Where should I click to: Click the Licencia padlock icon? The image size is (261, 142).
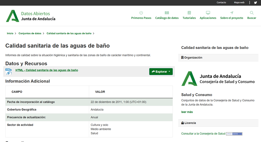182,123
